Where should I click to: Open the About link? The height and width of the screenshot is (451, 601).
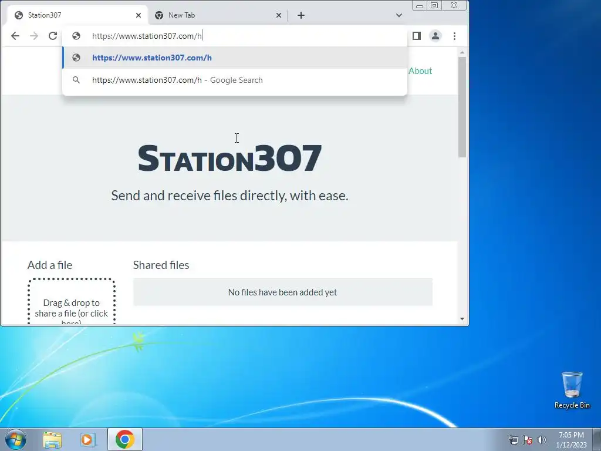420,71
